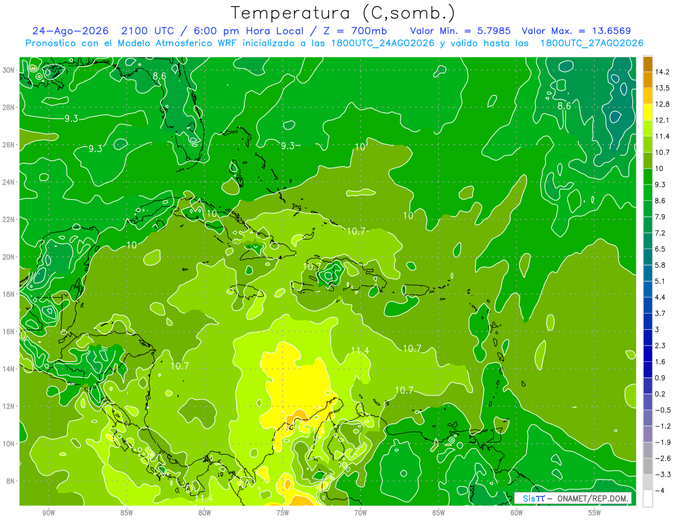
Task: Click the '26N' latitude axis label
Action: (10, 145)
